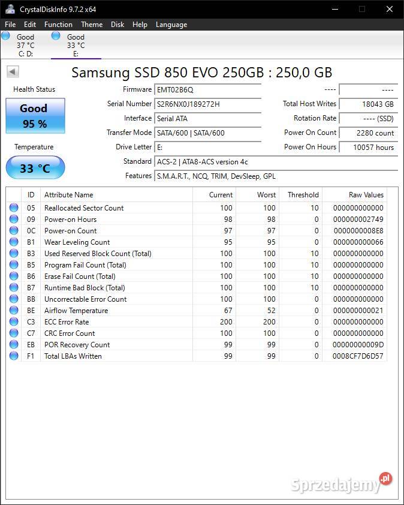Click the Threshold column header
The height and width of the screenshot is (505, 404).
301,195
